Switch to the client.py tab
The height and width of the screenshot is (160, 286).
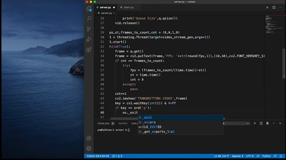coord(128,8)
